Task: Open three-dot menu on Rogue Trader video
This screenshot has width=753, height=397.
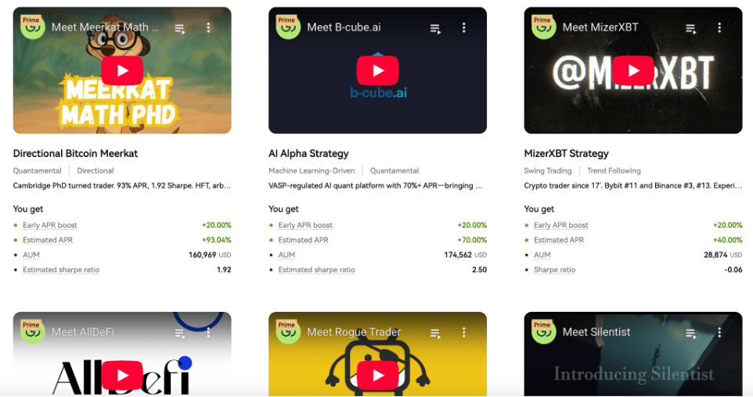Action: (x=464, y=332)
